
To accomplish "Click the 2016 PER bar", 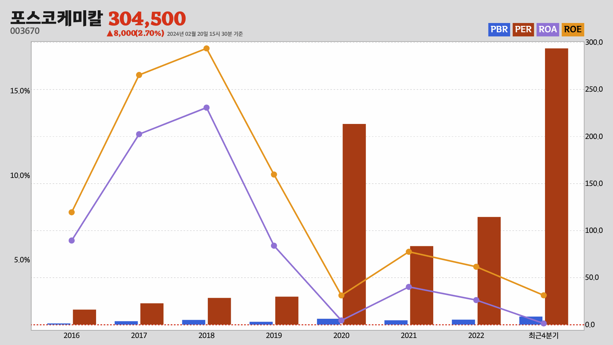I will [x=84, y=317].
